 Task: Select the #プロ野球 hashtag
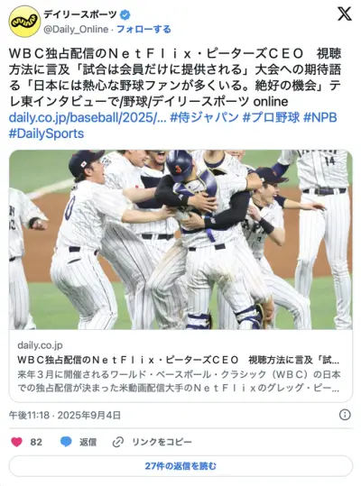[x=271, y=117]
